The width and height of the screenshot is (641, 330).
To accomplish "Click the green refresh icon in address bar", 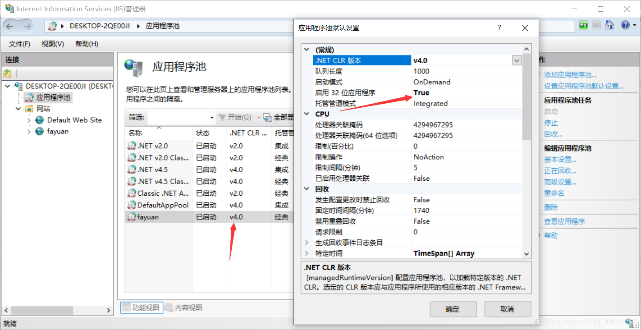I will 584,25.
